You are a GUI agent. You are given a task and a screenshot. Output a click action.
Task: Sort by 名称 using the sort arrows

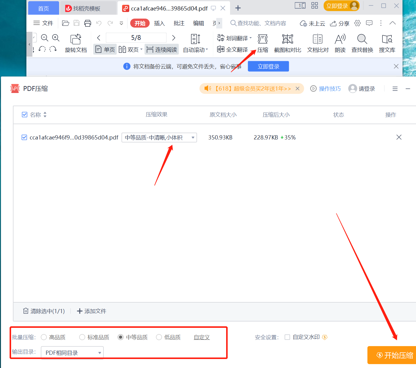(45, 115)
